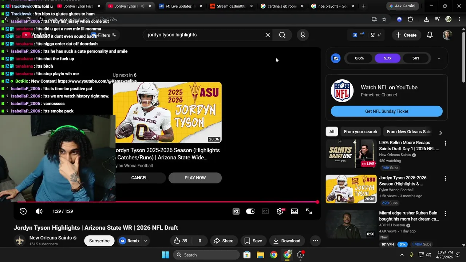Download the video
The image size is (466, 262).
[287, 241]
